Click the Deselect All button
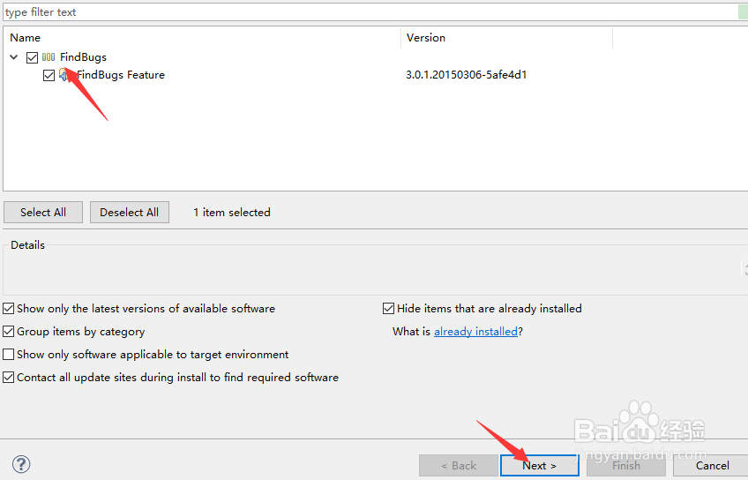The height and width of the screenshot is (480, 748). click(130, 213)
